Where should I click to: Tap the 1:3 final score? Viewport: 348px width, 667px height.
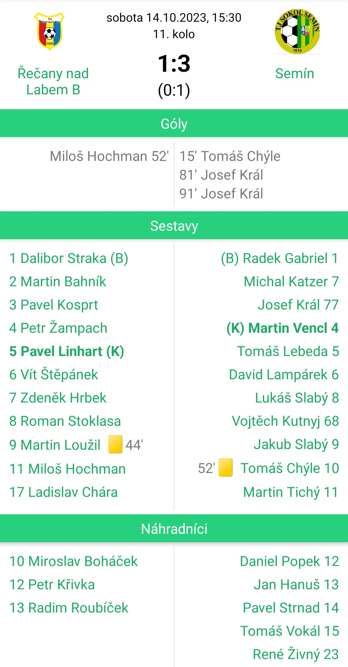(x=174, y=63)
